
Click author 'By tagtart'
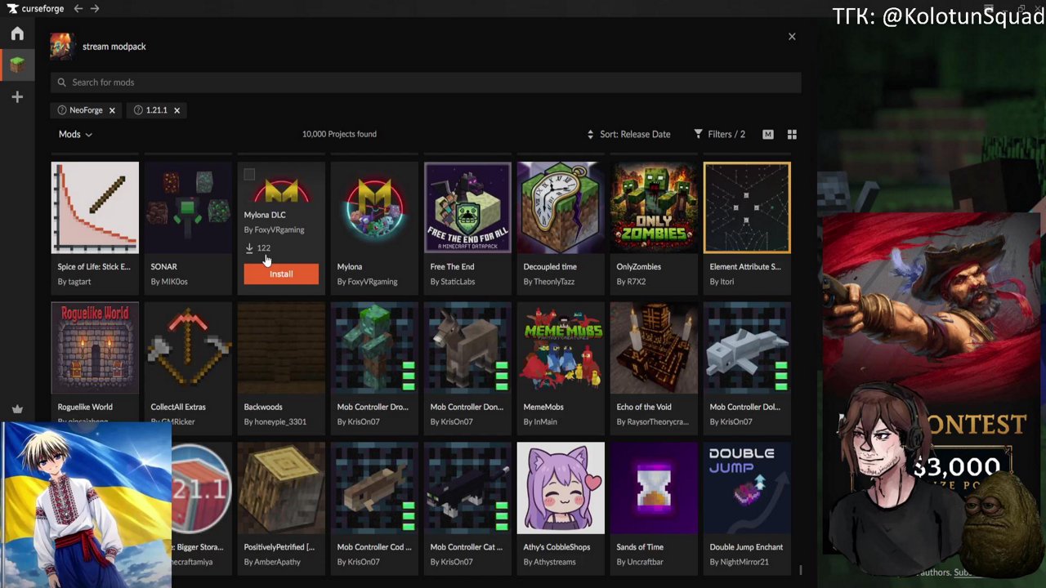(74, 282)
